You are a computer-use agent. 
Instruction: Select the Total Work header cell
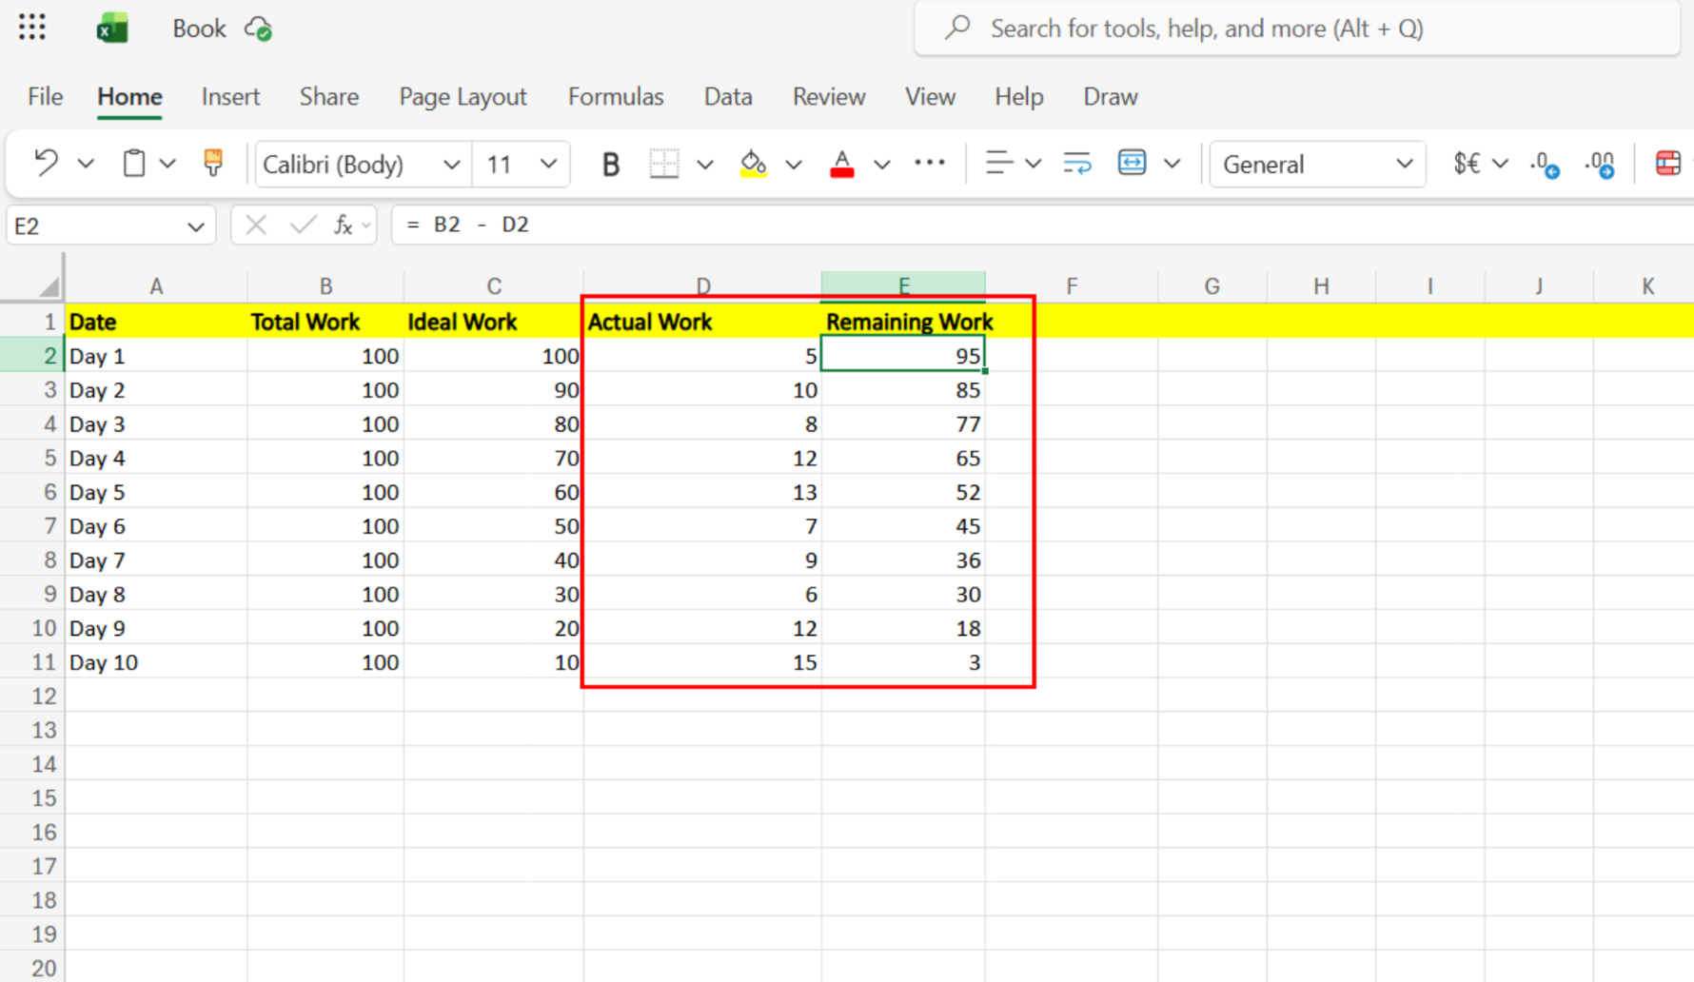(325, 322)
